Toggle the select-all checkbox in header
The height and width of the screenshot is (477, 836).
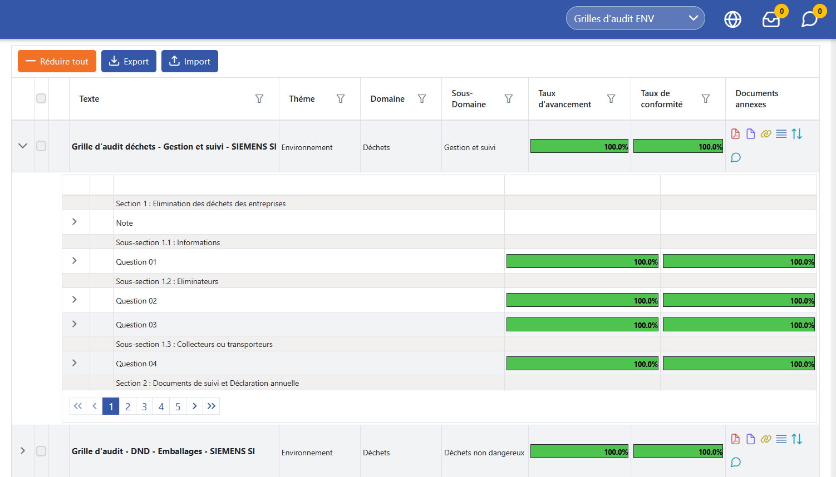(x=41, y=99)
